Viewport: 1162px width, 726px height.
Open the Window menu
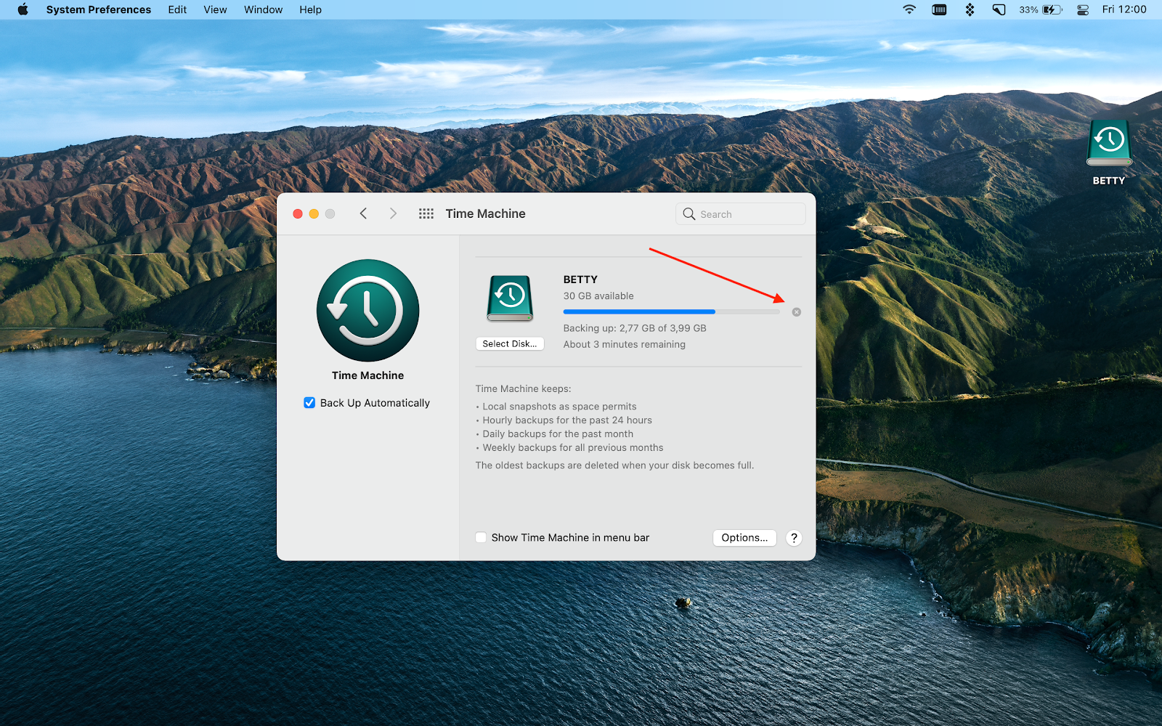pos(263,9)
